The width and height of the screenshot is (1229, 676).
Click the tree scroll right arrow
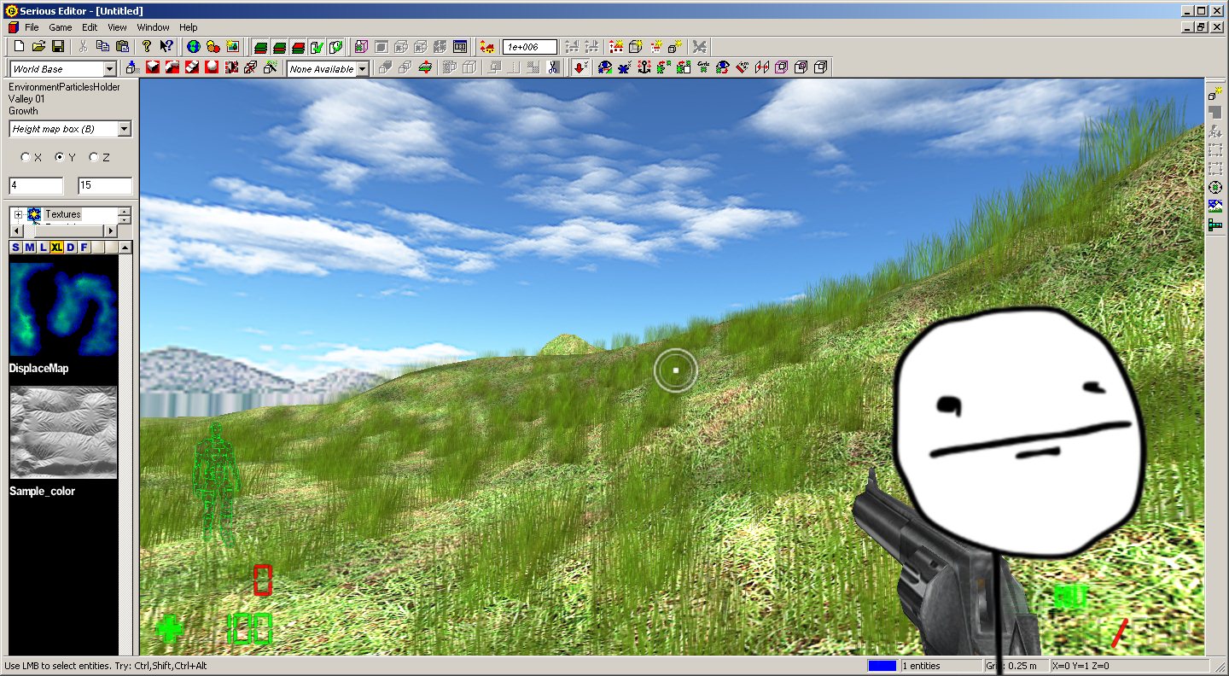point(110,230)
